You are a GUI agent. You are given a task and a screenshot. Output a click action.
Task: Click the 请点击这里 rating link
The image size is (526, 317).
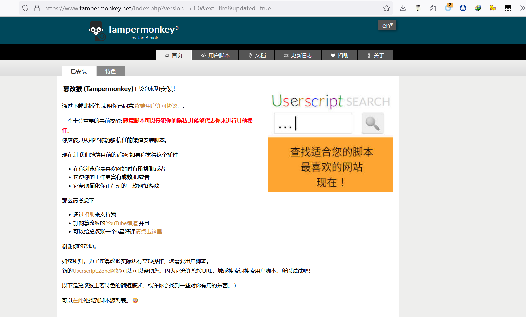[149, 231]
